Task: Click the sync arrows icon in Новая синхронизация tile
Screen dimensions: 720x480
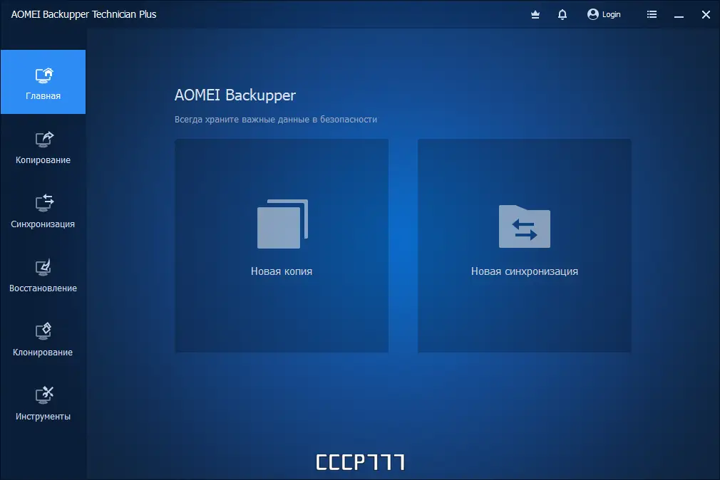Action: (524, 226)
